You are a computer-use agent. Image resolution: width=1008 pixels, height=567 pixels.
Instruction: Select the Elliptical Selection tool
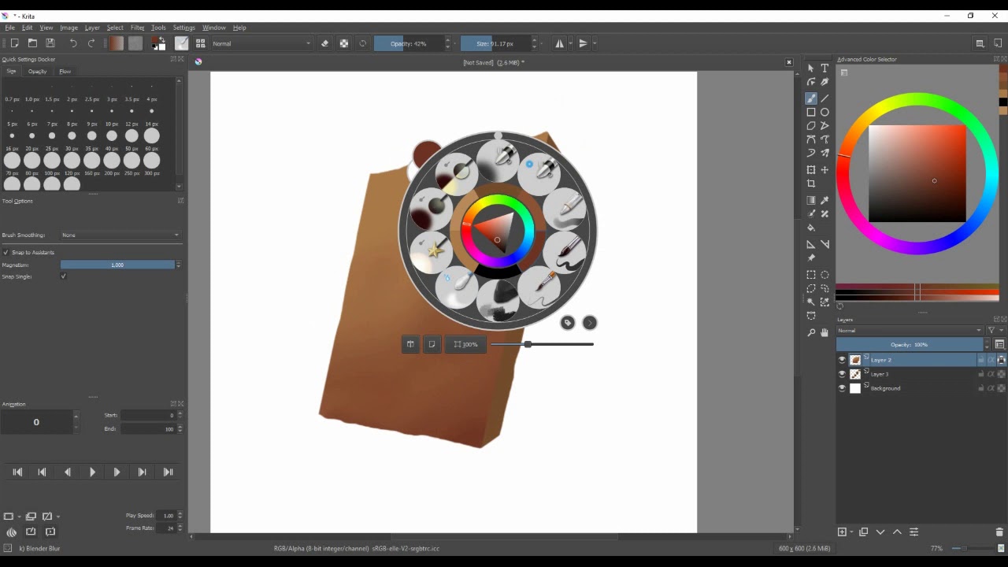click(x=825, y=275)
